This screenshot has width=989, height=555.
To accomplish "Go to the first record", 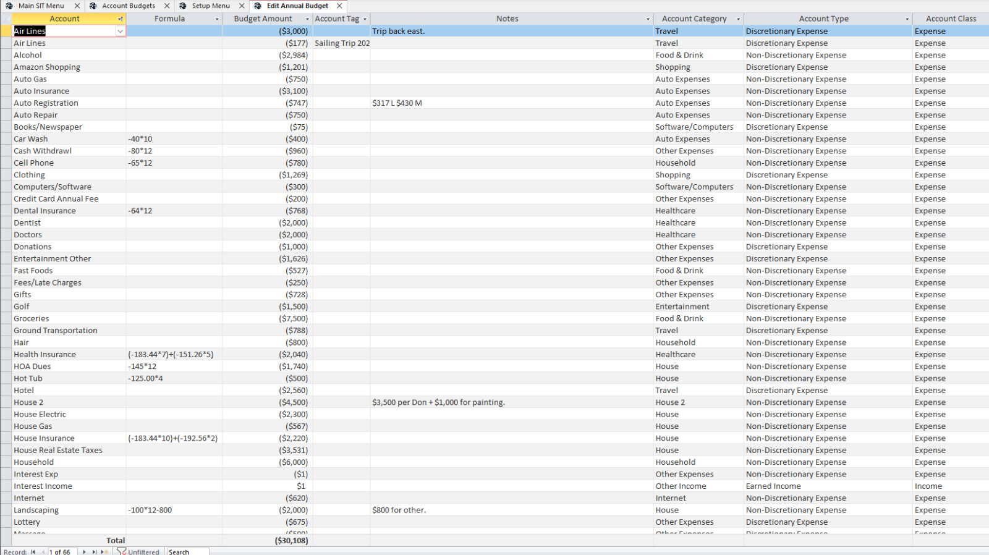I will pos(33,552).
